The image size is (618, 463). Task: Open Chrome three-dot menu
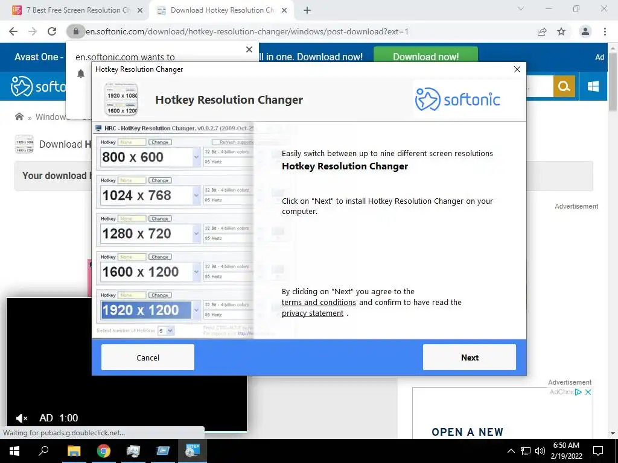click(605, 31)
